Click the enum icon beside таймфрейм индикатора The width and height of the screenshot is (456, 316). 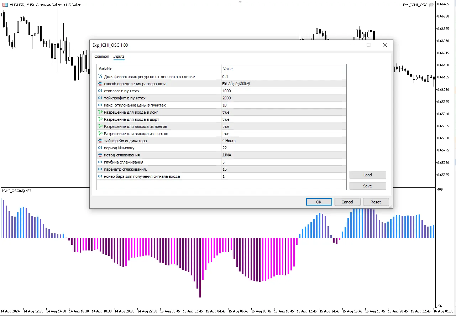pyautogui.click(x=100, y=141)
